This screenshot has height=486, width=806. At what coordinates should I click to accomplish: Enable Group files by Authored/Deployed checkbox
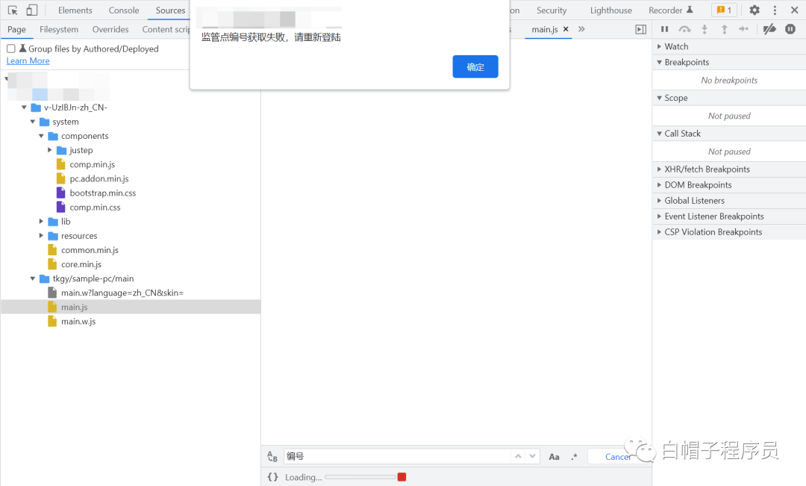[10, 49]
